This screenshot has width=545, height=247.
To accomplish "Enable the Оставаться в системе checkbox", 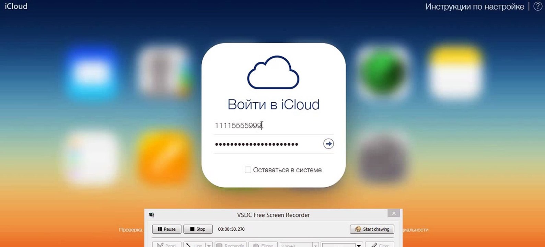I will (x=248, y=170).
